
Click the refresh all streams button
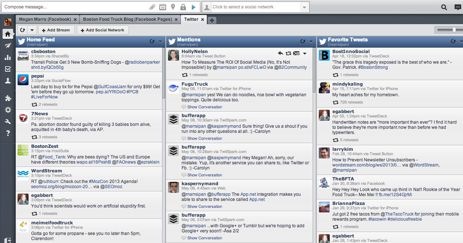[x=23, y=30]
